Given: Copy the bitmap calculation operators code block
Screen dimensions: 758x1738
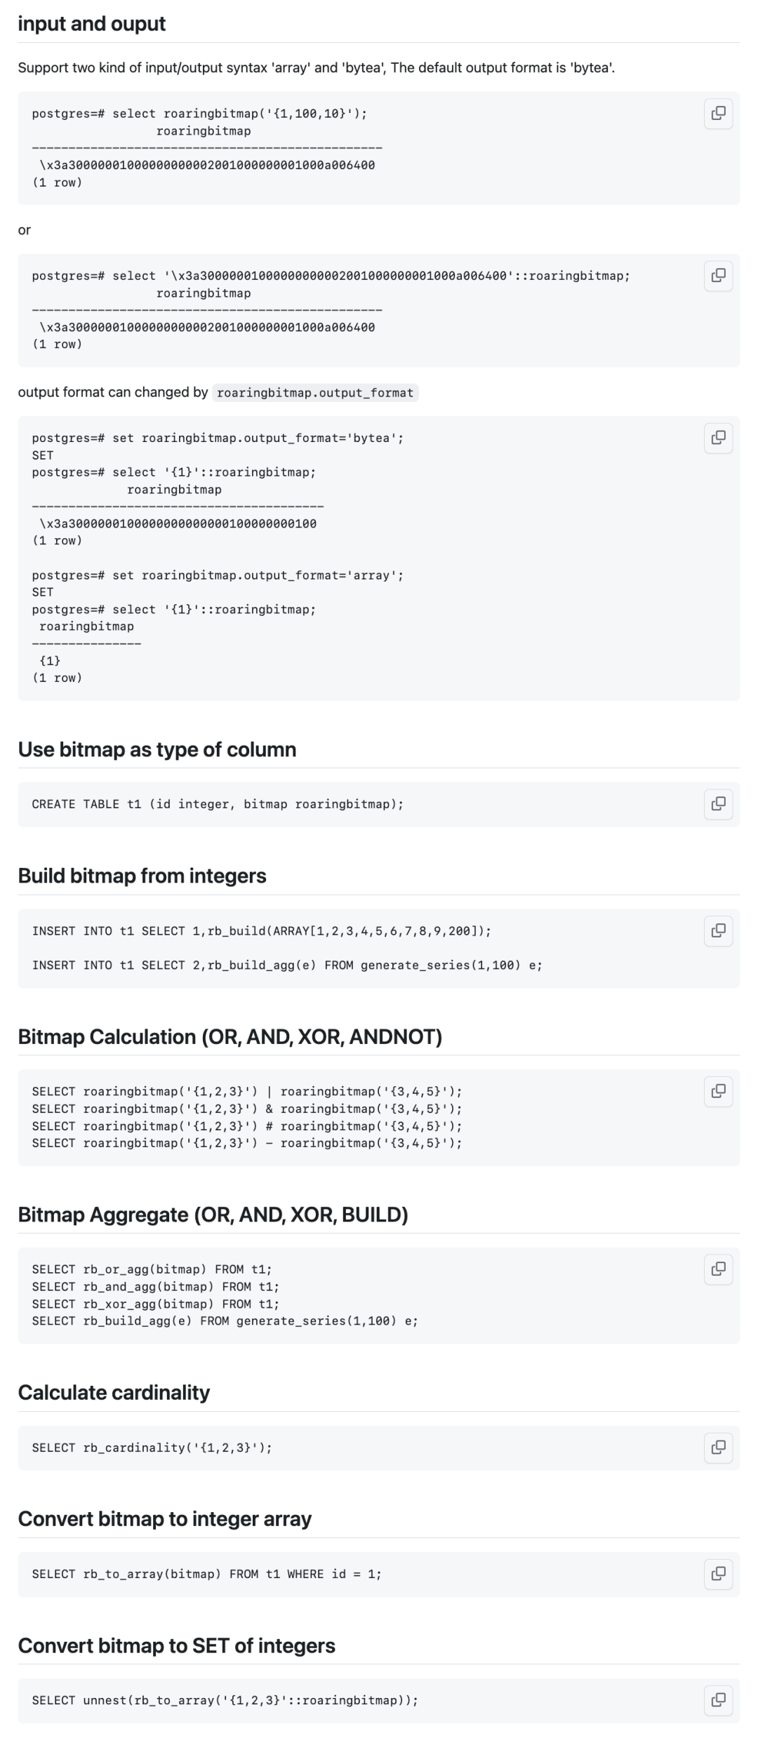Looking at the screenshot, I should point(718,1091).
